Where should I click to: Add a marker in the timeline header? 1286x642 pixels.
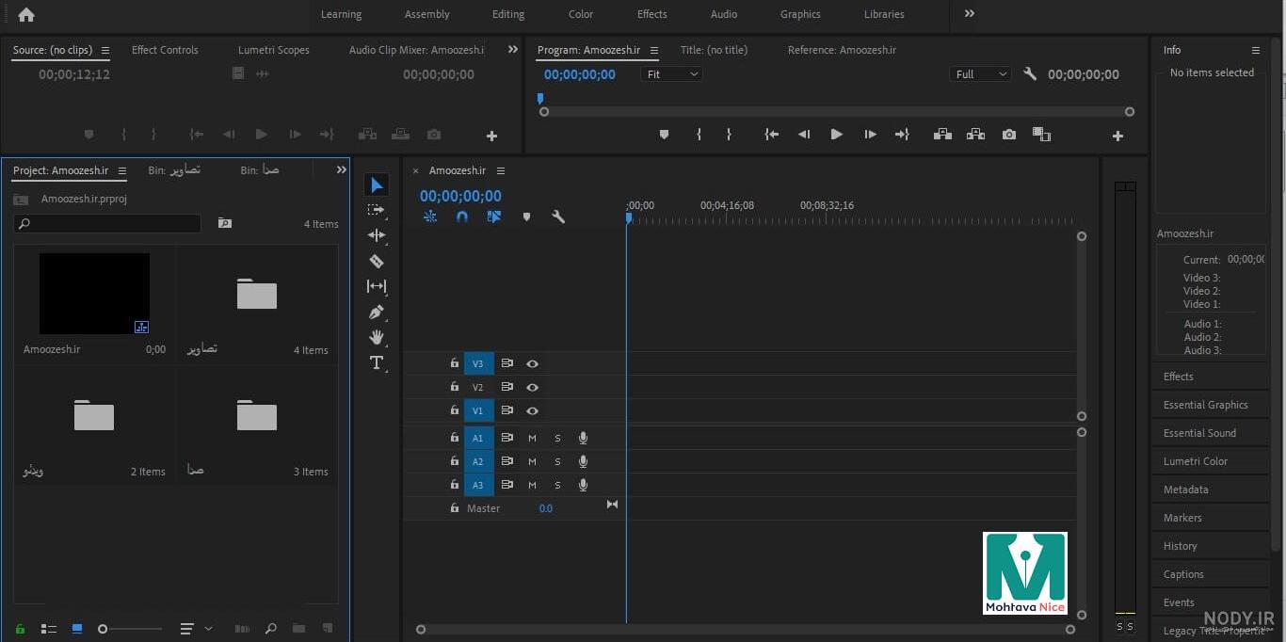point(526,217)
